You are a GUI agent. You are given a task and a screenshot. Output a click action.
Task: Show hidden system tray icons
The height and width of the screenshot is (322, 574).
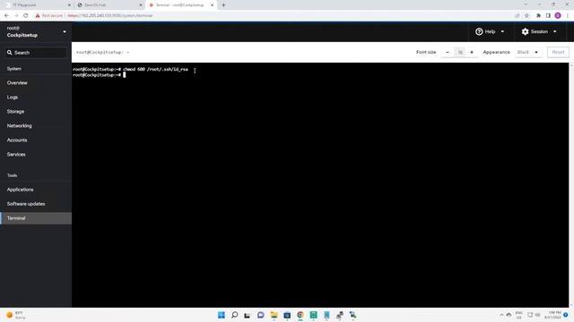click(501, 315)
